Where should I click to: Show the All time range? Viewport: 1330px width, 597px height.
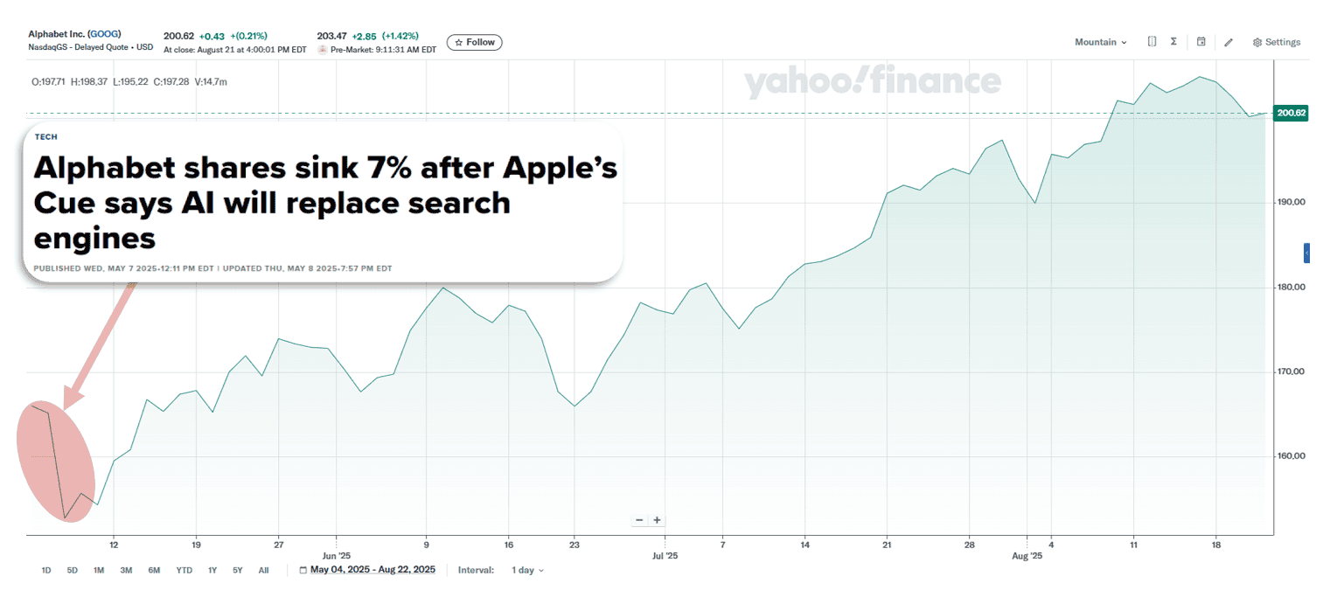[x=263, y=570]
